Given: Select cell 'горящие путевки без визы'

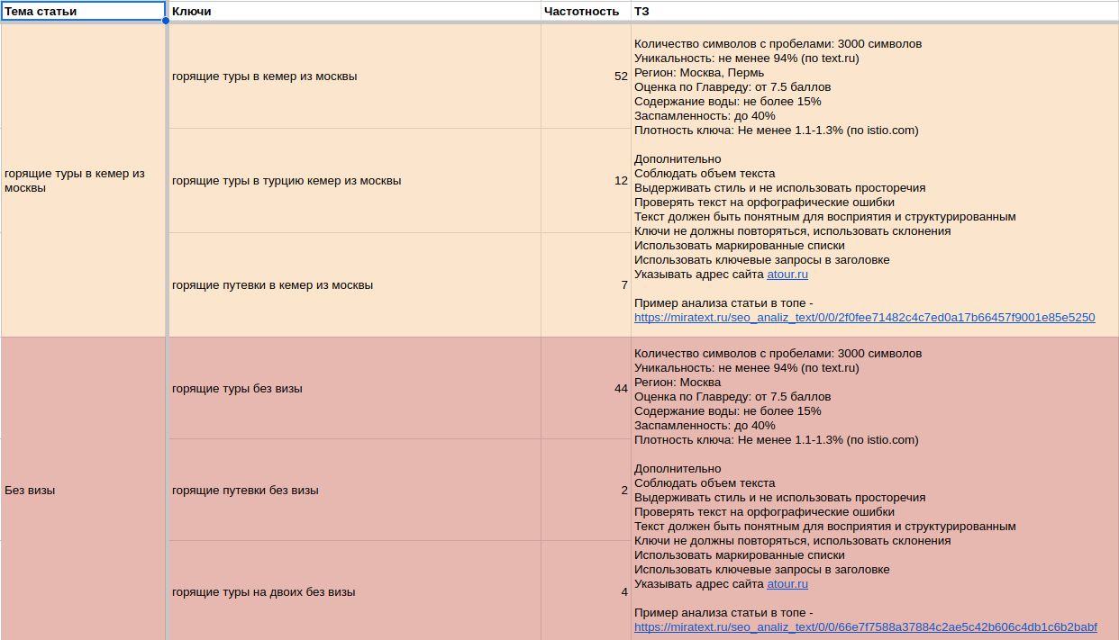Looking at the screenshot, I should click(x=355, y=491).
